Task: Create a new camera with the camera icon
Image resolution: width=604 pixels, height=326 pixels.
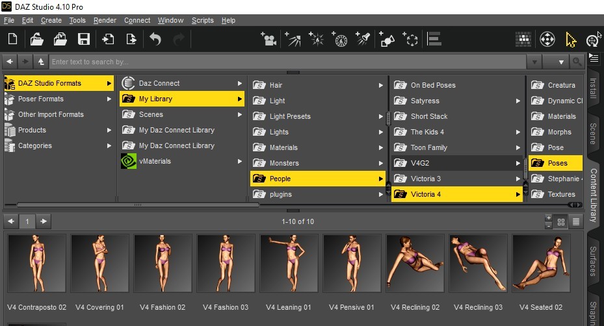Action: 269,39
